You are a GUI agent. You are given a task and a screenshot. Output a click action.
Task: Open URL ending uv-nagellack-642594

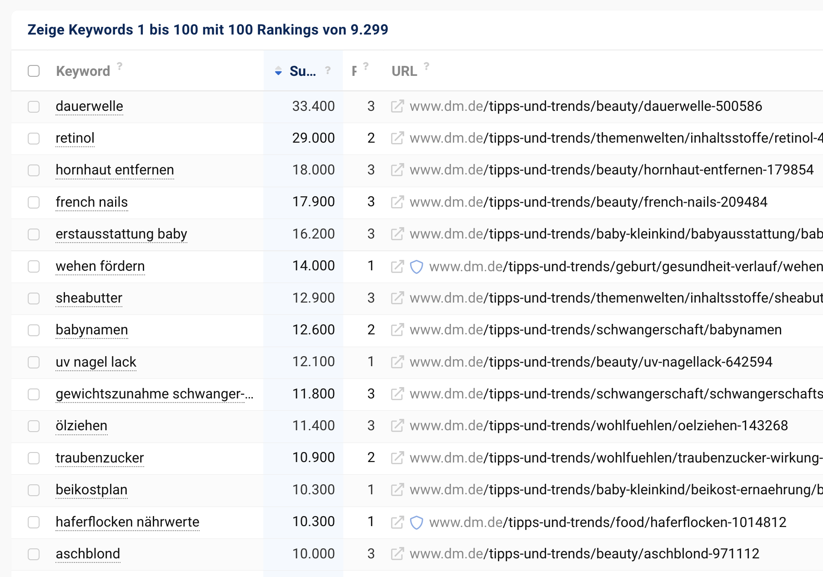coord(591,362)
